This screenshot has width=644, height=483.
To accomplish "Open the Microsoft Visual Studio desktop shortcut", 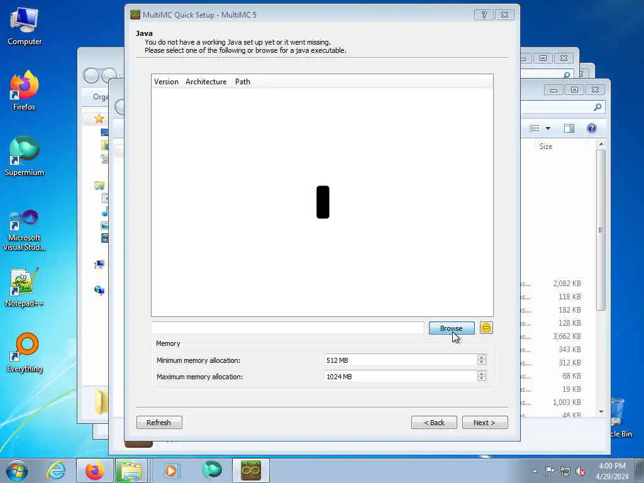I will pyautogui.click(x=25, y=230).
